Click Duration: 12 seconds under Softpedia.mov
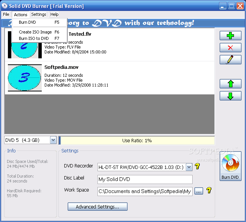 point(64,75)
